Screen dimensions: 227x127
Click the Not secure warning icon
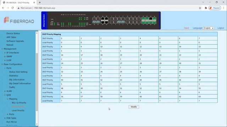tap(18, 8)
